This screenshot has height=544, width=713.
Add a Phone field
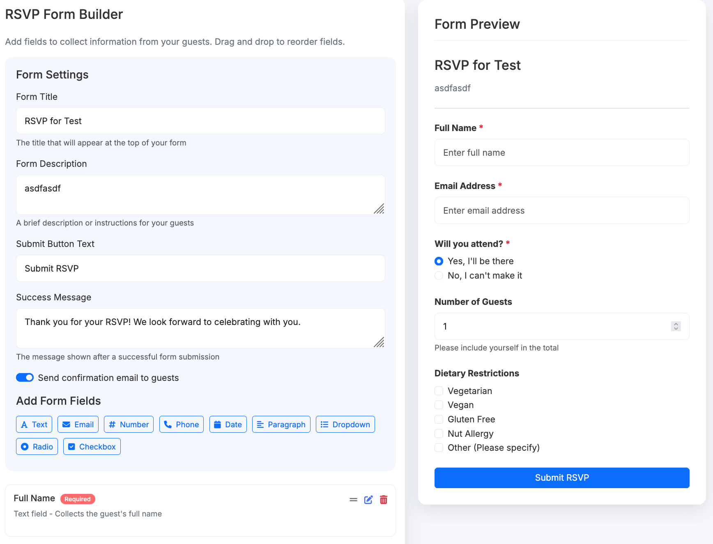coord(182,424)
